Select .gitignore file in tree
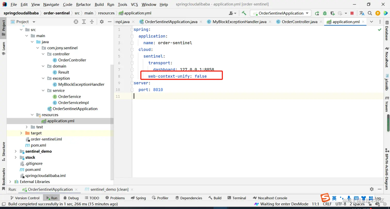The image size is (390, 209). click(31, 163)
